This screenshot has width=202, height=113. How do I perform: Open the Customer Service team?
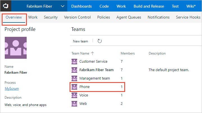(x=93, y=62)
